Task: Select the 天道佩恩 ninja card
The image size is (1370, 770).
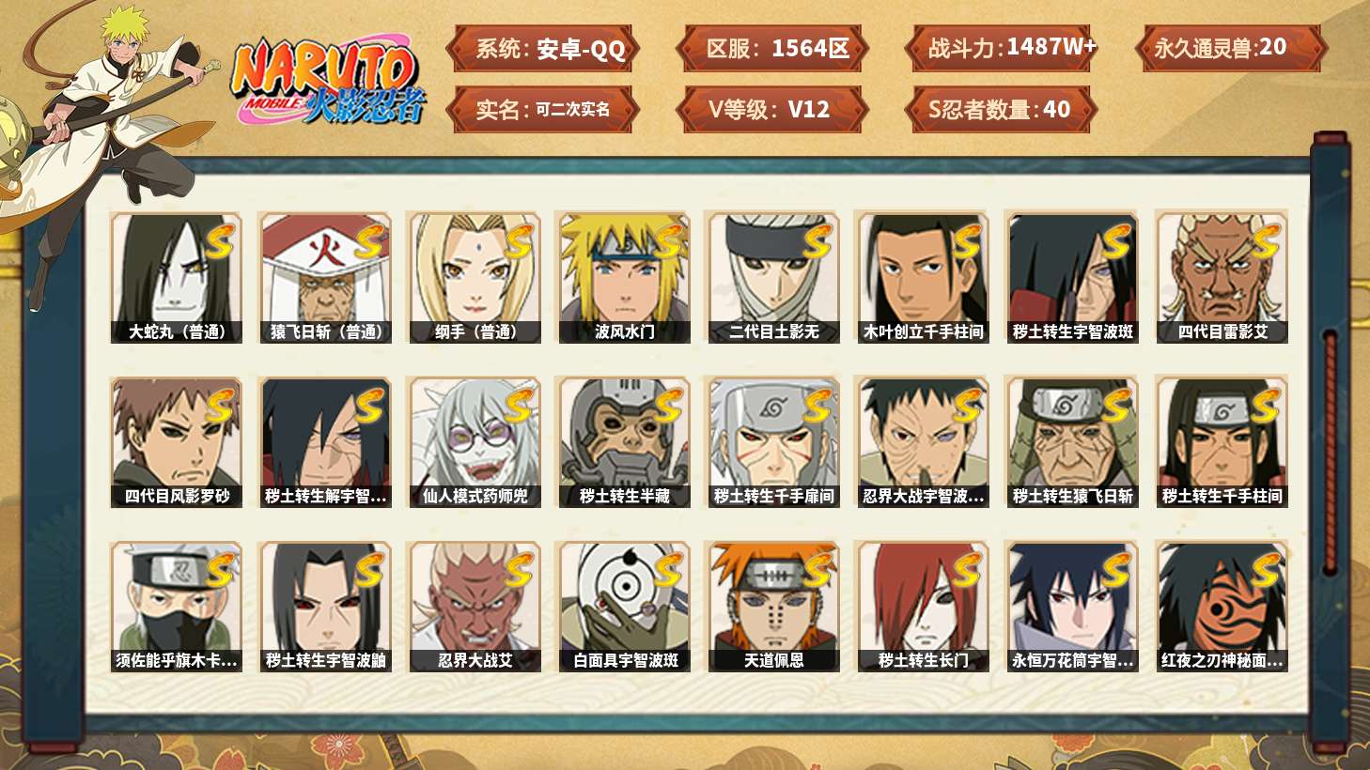Action: point(773,607)
